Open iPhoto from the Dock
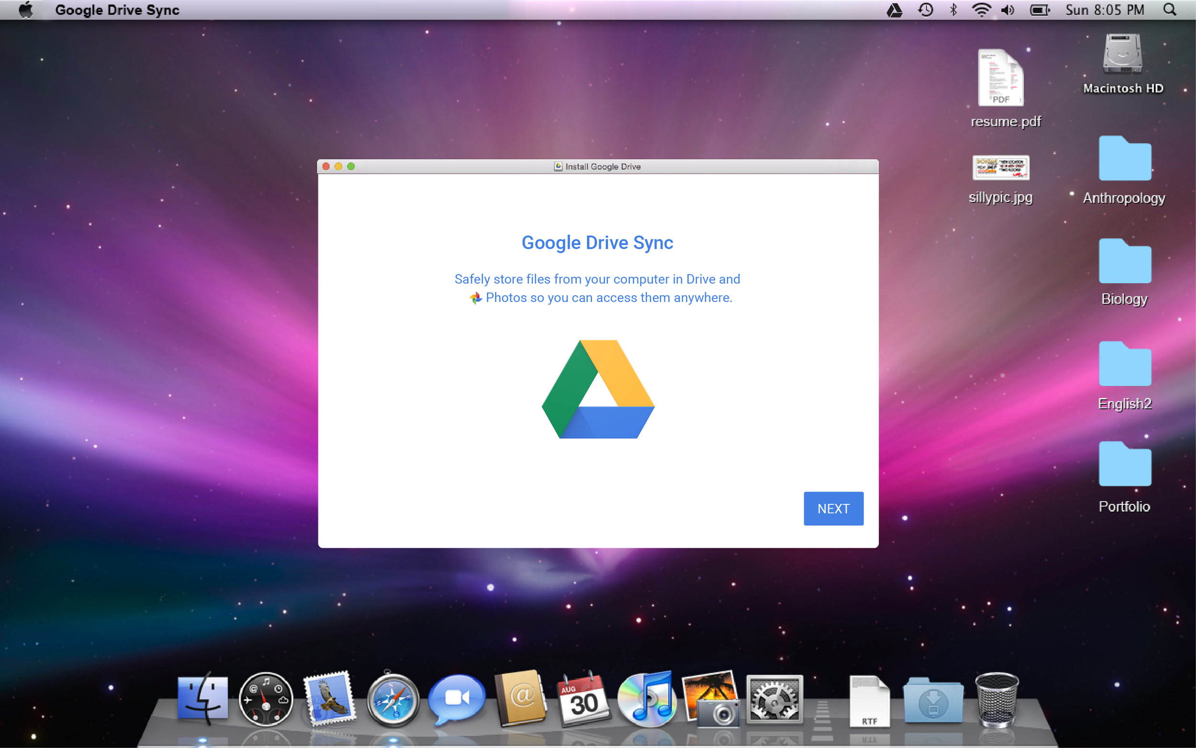Image resolution: width=1196 pixels, height=748 pixels. pos(711,699)
